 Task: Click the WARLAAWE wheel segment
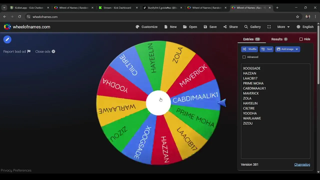coord(117,109)
